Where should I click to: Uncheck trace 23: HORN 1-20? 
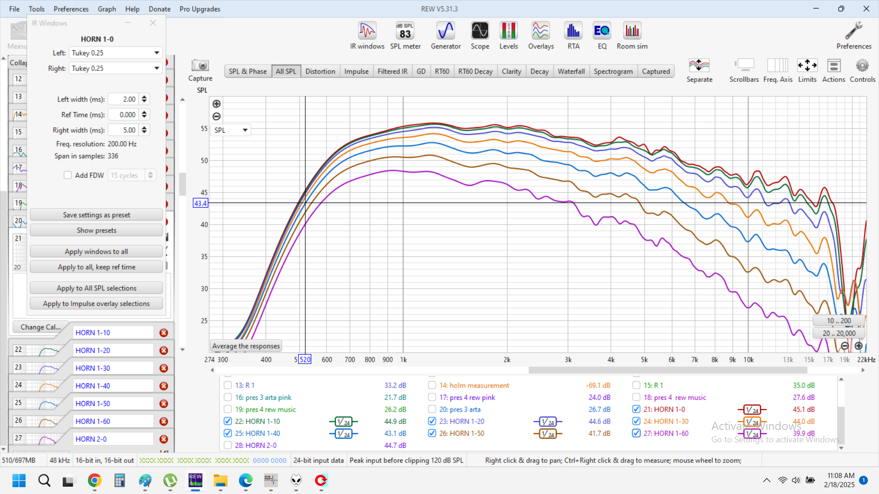tap(432, 421)
